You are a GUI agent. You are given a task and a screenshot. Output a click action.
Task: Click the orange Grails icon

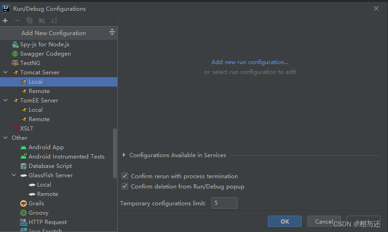[23, 203]
